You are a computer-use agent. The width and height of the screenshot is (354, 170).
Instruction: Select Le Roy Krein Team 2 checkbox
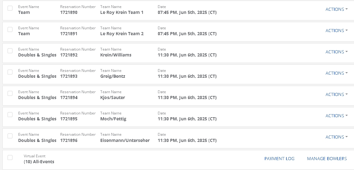(10, 30)
